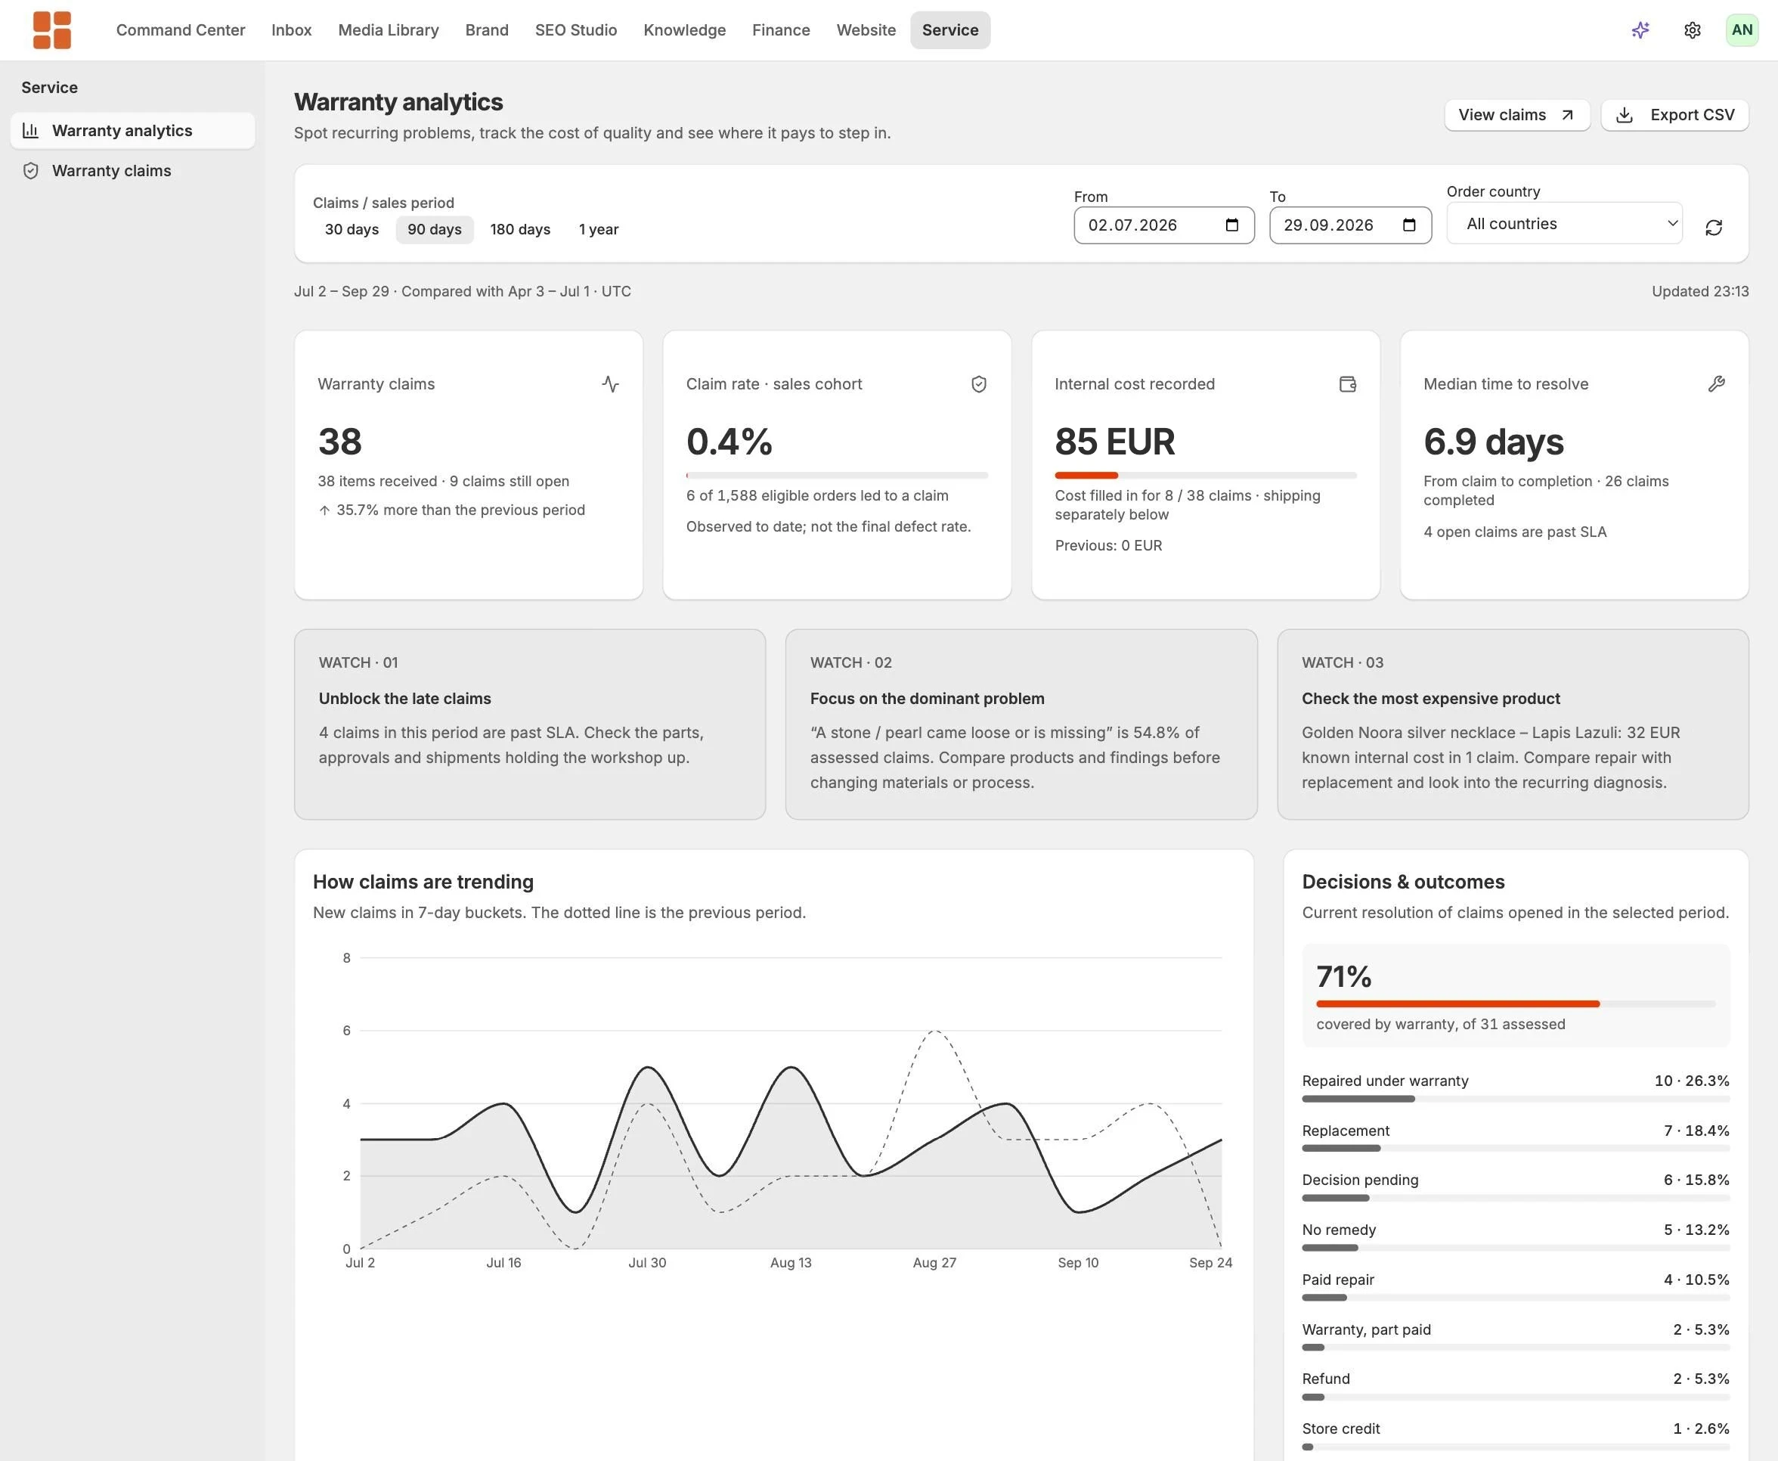
Task: Click the 0.4% claim rate value
Action: click(x=729, y=442)
